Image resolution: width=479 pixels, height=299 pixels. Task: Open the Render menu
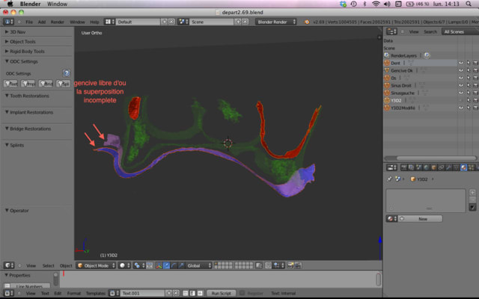click(57, 22)
